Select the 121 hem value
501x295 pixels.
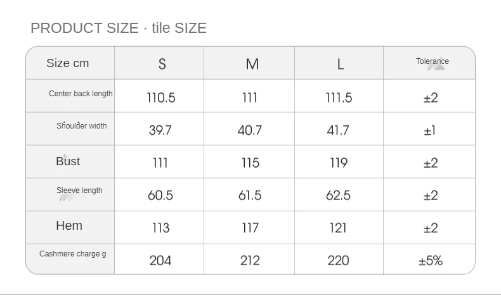pos(338,228)
